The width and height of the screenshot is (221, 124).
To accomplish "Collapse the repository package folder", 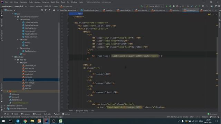I will (18, 48).
